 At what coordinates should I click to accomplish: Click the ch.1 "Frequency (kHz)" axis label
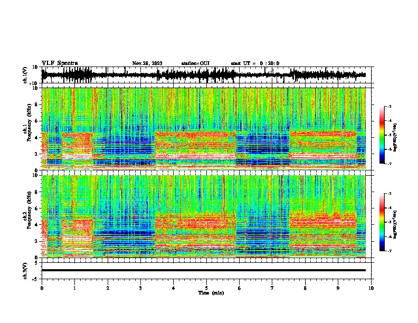pyautogui.click(x=29, y=123)
